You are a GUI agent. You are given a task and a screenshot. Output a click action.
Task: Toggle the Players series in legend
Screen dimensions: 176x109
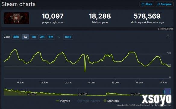[x=63, y=101]
